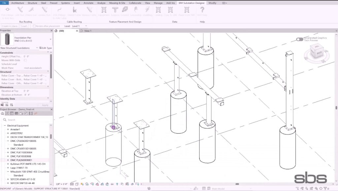Check the Moves With Grids checkbox

(x=25, y=60)
